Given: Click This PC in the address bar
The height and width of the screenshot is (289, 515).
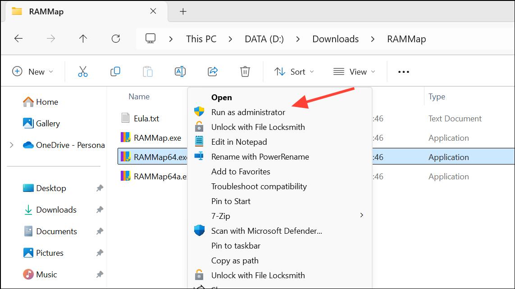Looking at the screenshot, I should tap(201, 39).
